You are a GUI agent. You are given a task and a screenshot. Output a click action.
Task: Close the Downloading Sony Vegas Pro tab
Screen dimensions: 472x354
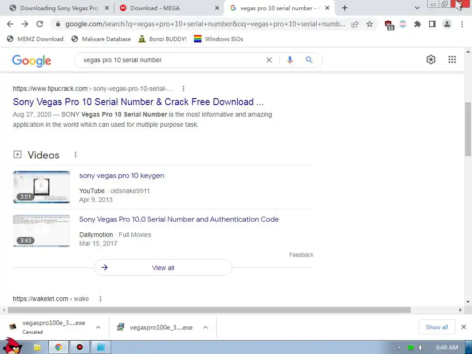tap(106, 8)
